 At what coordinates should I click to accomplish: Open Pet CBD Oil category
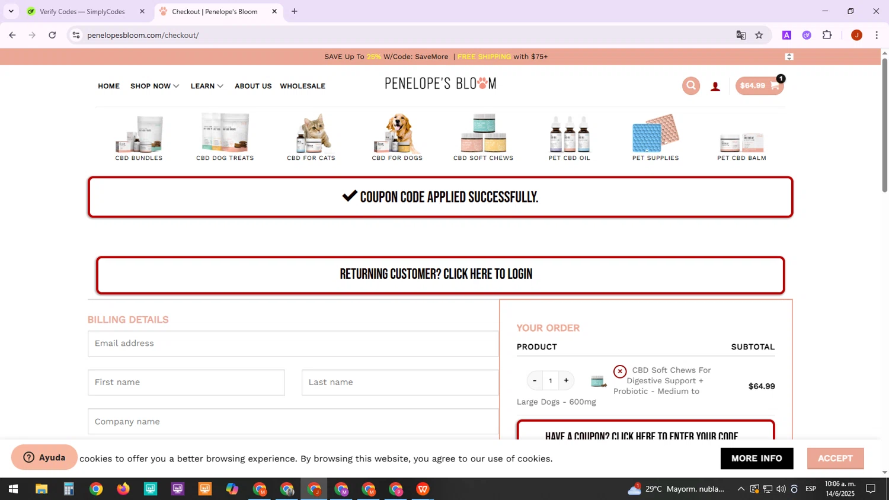[x=570, y=137]
